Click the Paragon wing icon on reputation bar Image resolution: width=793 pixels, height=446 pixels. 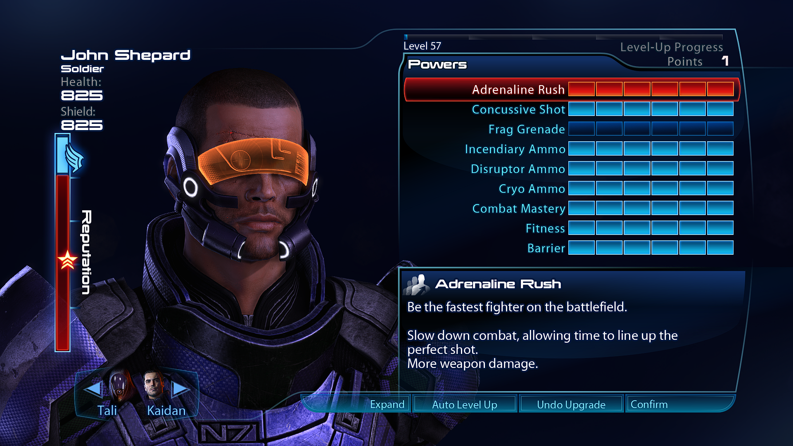coord(74,157)
